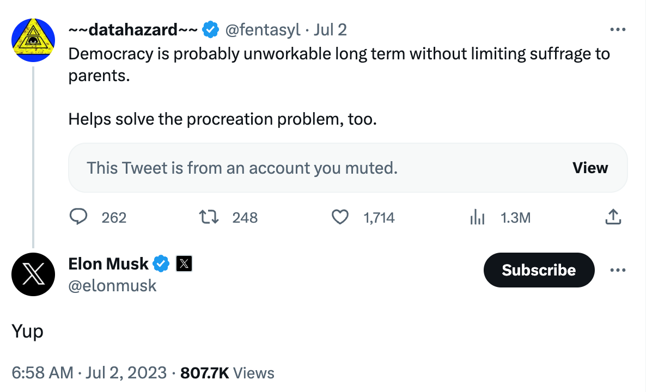Click the 6:58 AM · Jul 2, 2023 timestamp

[x=89, y=373]
